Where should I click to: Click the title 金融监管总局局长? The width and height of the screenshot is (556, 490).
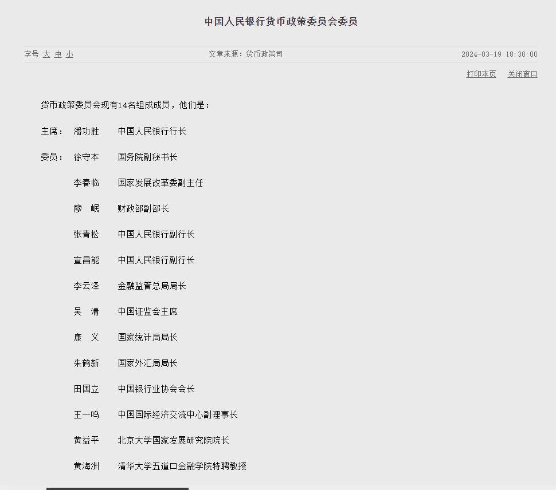(x=152, y=286)
